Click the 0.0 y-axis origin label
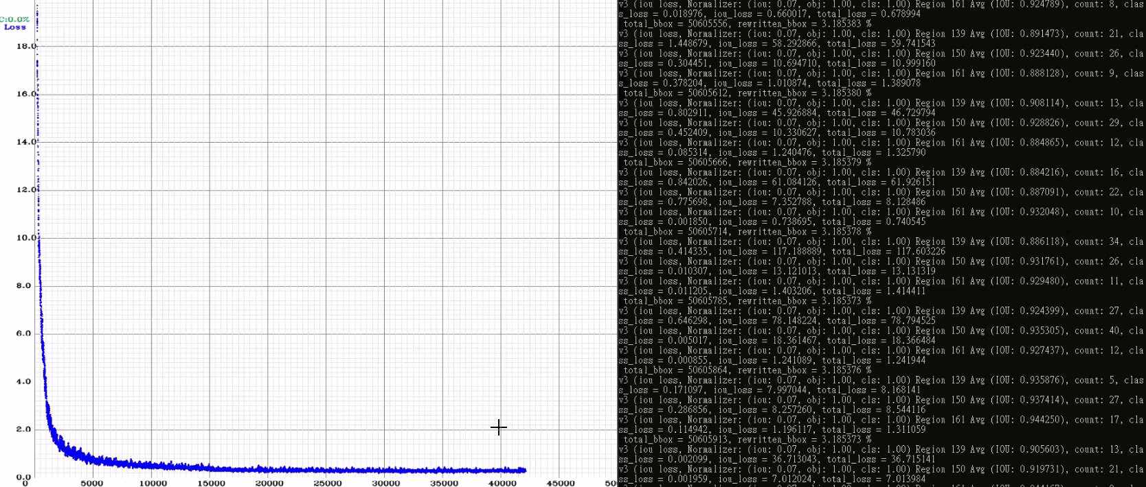This screenshot has height=487, width=1146. point(23,477)
